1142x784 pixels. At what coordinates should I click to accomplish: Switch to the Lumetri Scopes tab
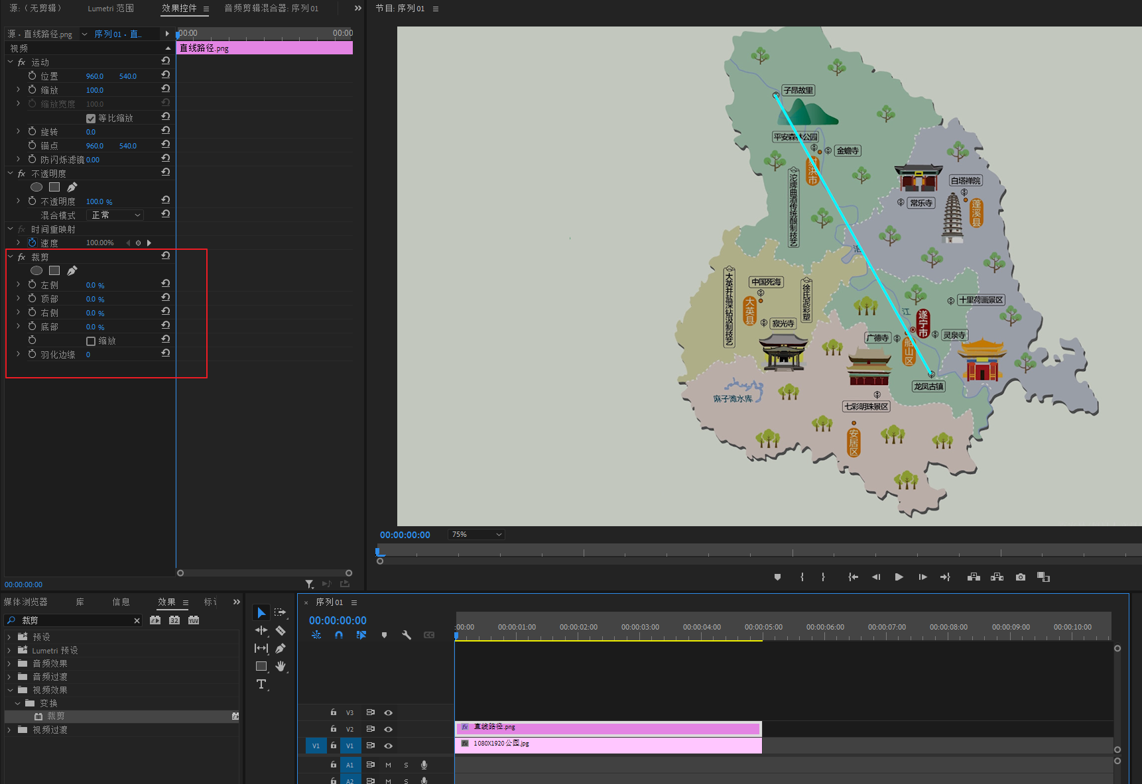111,9
